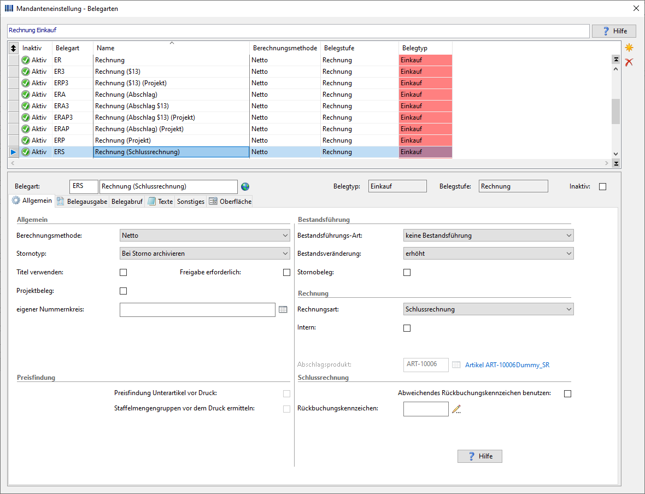The height and width of the screenshot is (494, 645).
Task: Open the Berechnungsmethode dropdown
Action: [205, 236]
